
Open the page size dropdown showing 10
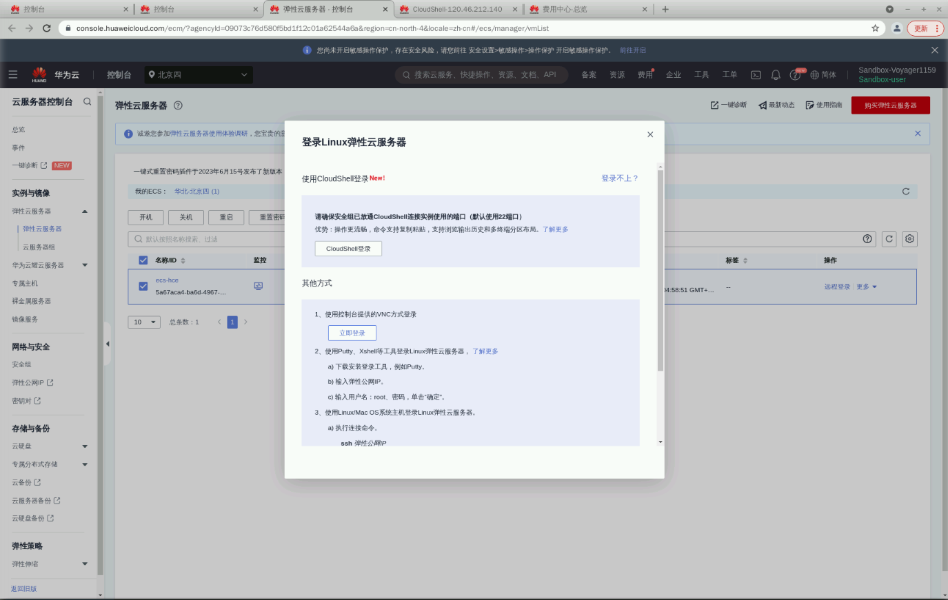(144, 322)
